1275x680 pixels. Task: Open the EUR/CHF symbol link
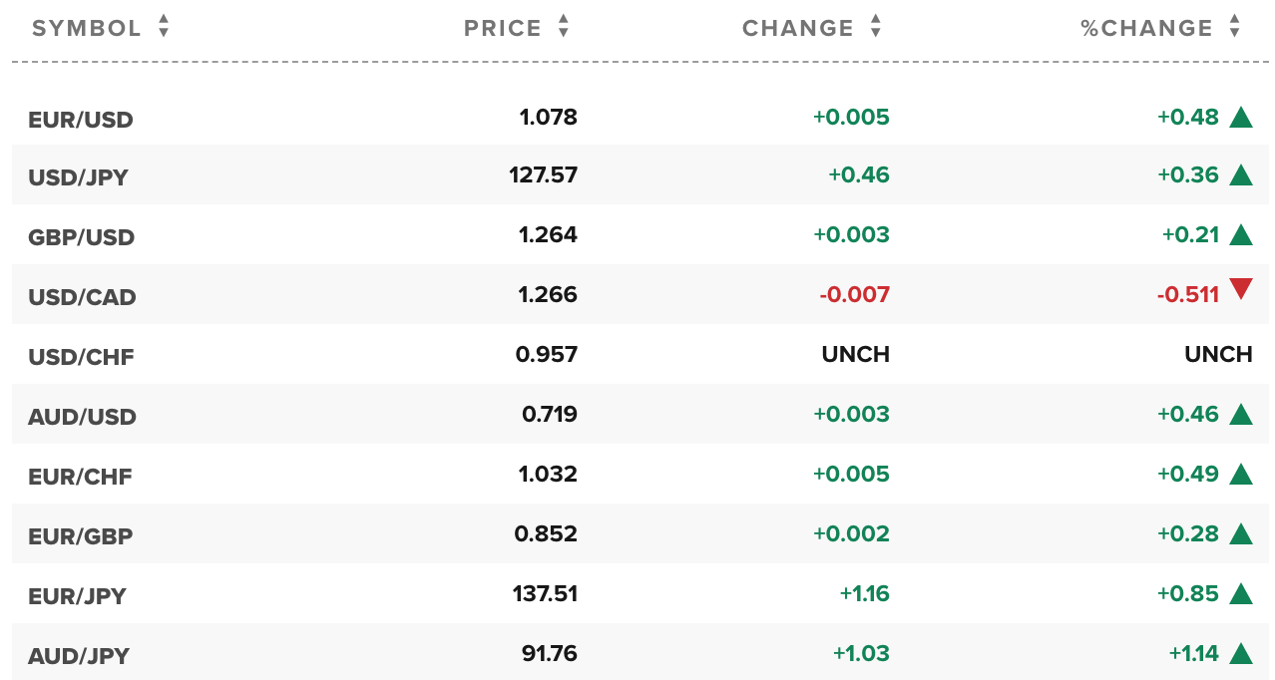click(80, 477)
